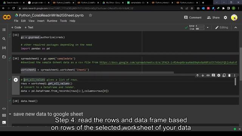242x136 pixels.
Task: Open the Editing mode dropdown
Action: coord(222,28)
